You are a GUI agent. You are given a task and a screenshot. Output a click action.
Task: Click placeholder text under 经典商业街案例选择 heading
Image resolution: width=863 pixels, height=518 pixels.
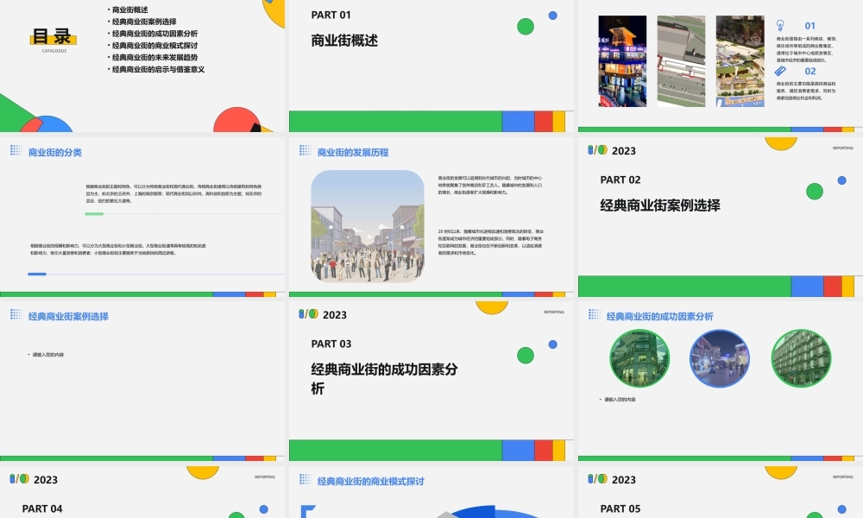point(47,355)
